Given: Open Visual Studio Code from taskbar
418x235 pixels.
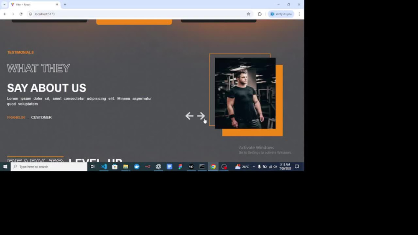Looking at the screenshot, I should (104, 167).
